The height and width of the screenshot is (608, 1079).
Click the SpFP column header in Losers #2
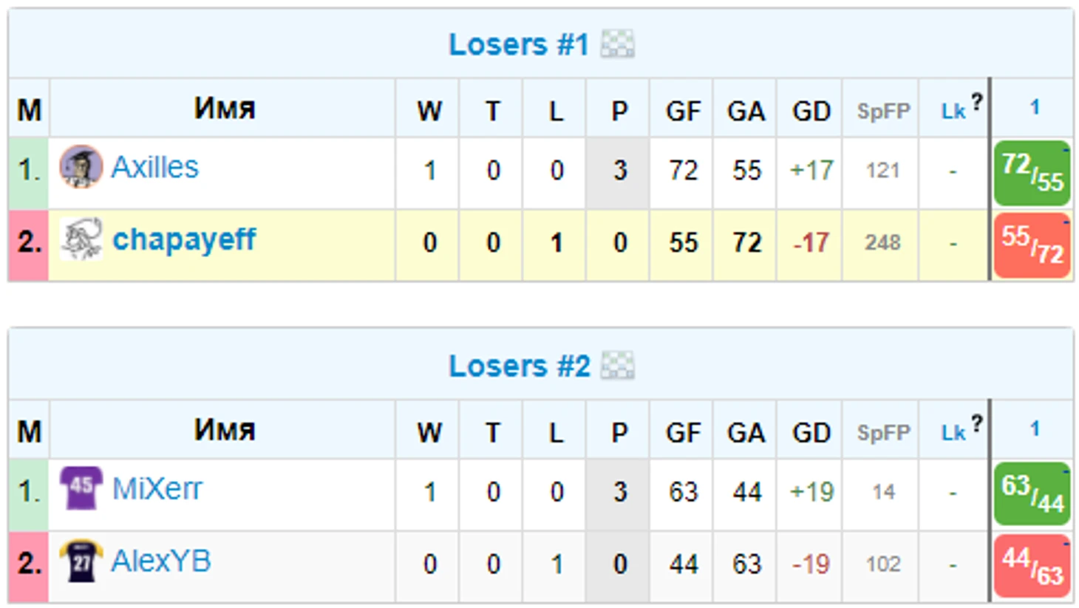click(883, 433)
